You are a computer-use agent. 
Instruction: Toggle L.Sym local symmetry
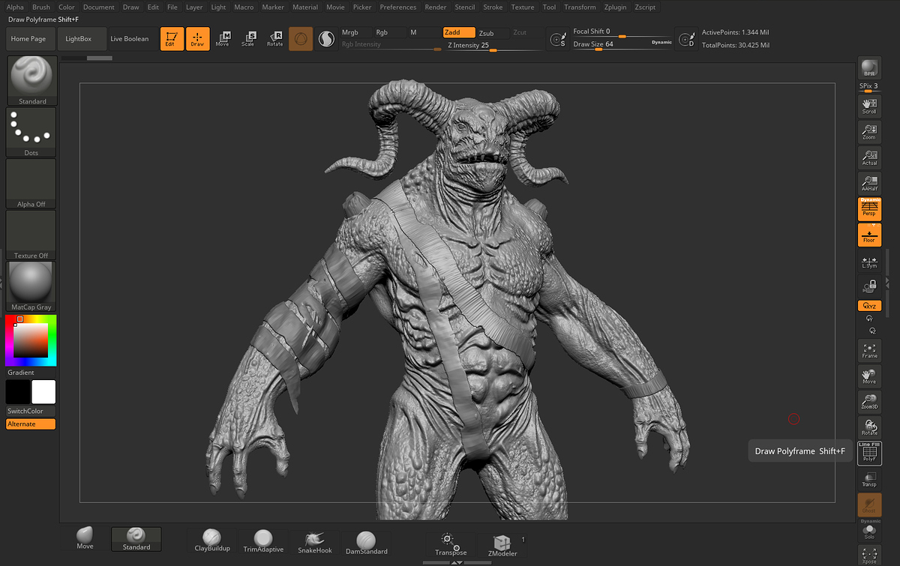click(x=869, y=263)
